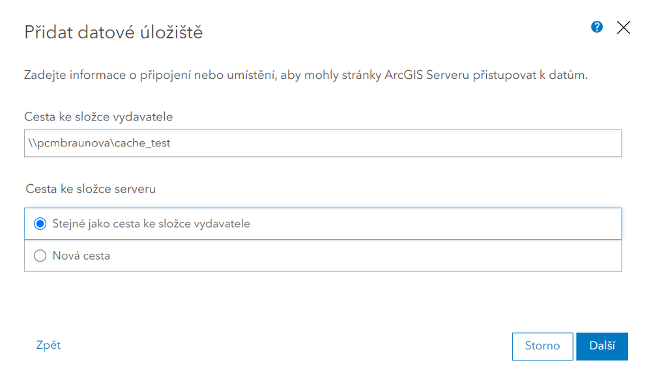Go back using the Zpět link
The width and height of the screenshot is (651, 382).
tap(49, 345)
